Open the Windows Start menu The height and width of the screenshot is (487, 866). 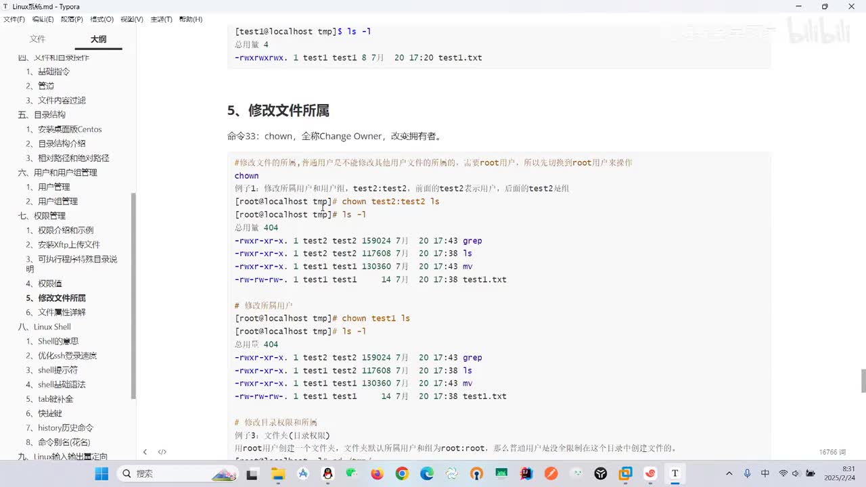pos(101,473)
